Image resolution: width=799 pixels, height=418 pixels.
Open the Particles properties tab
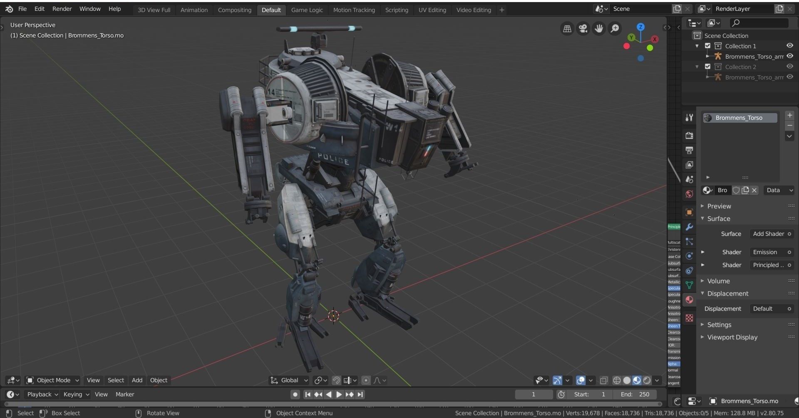(689, 241)
